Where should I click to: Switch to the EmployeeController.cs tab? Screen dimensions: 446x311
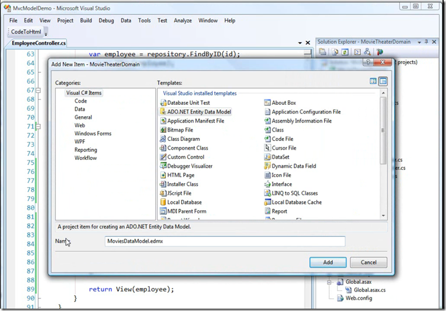(x=38, y=43)
